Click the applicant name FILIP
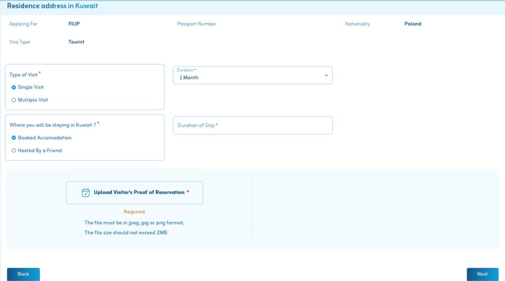The width and height of the screenshot is (505, 281). [74, 24]
